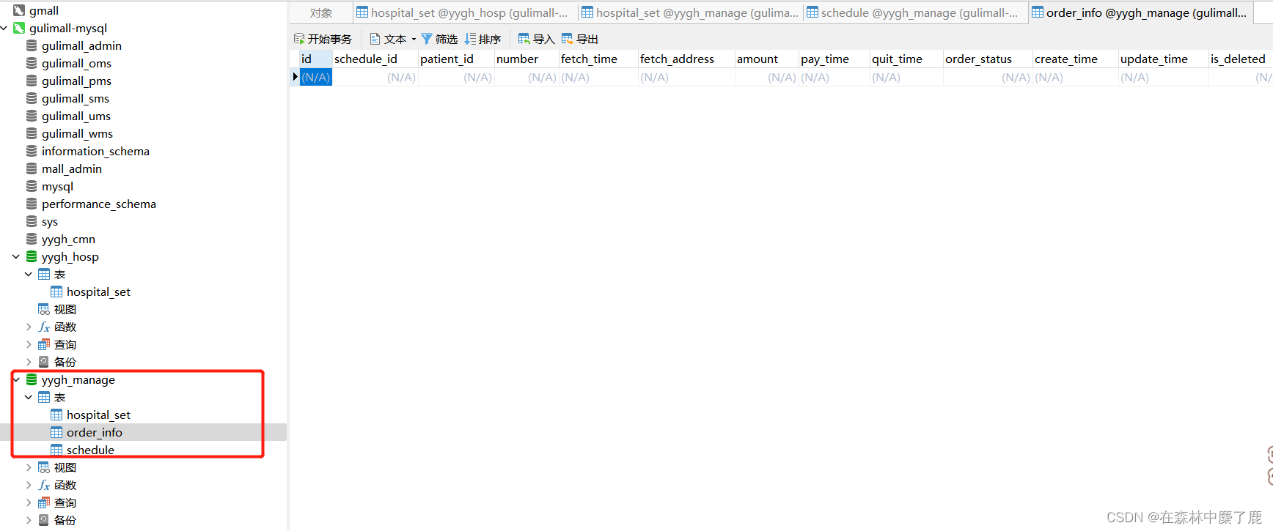Screen dimensions: 1273x531
Task: Click the 函数 fx icon under yygh_hosp
Action: click(x=44, y=327)
